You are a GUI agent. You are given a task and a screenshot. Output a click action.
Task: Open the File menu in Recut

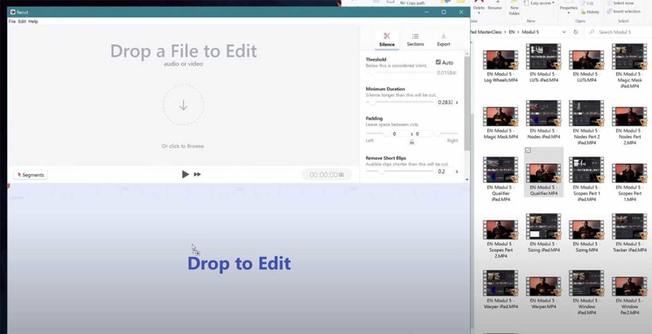coord(12,22)
